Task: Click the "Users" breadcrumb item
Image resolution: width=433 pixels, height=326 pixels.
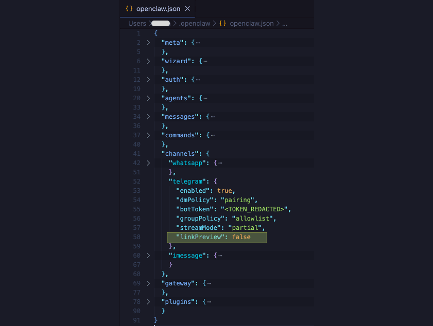Action: [136, 23]
